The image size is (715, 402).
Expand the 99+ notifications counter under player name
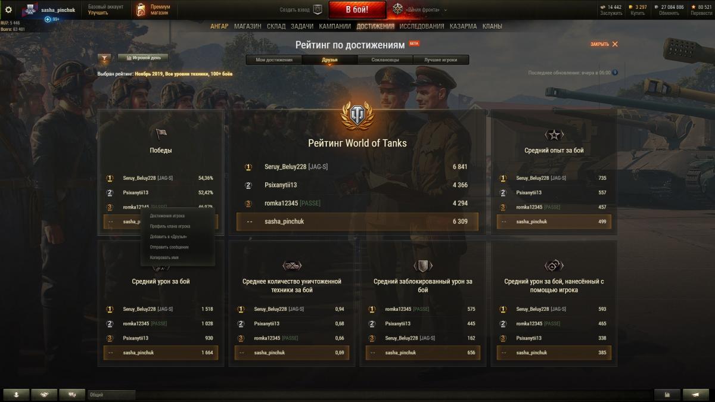point(52,19)
